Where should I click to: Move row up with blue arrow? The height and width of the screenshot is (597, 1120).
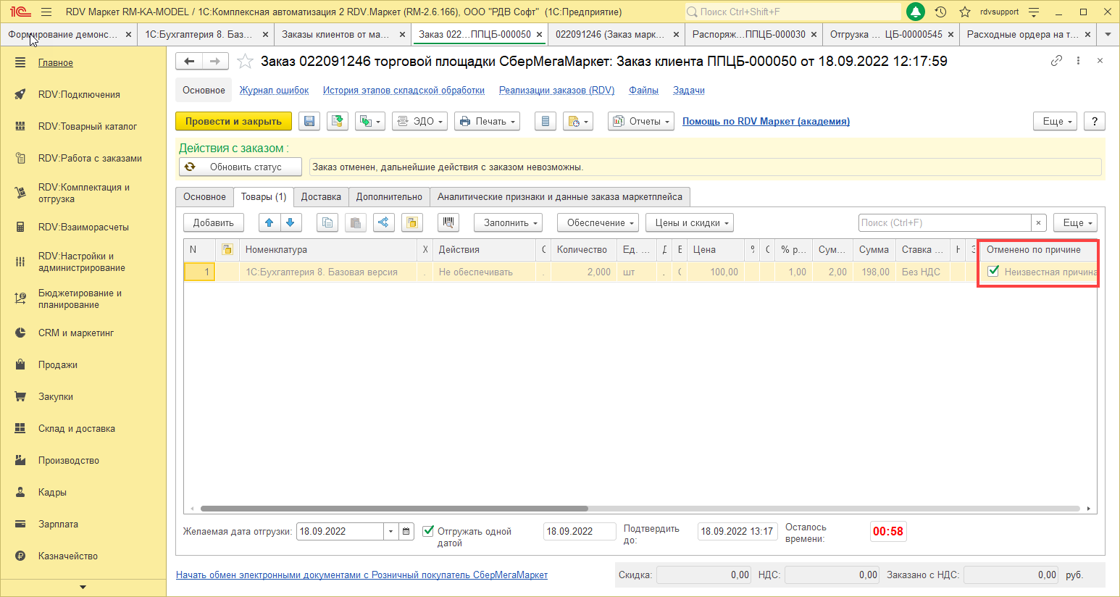click(269, 222)
